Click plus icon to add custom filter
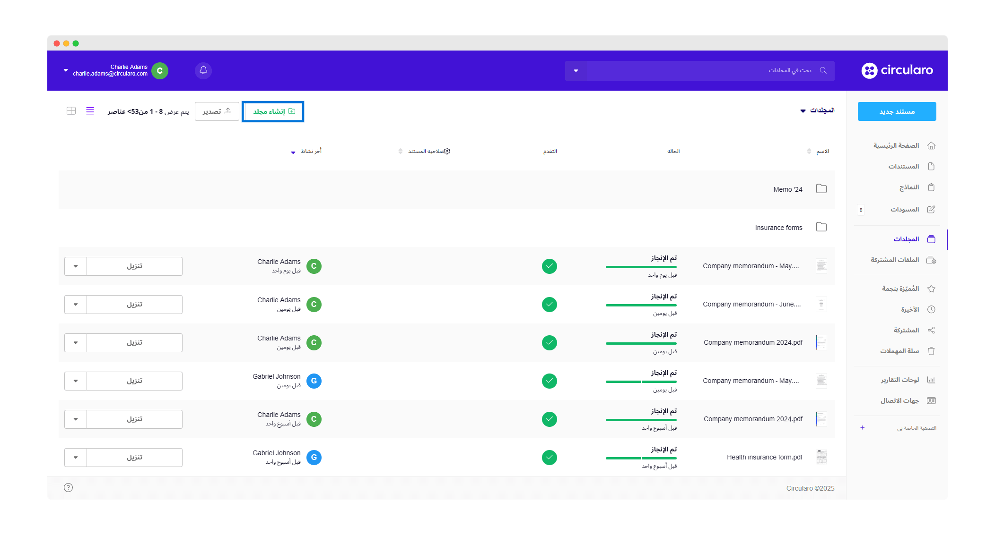995x535 pixels. point(862,428)
